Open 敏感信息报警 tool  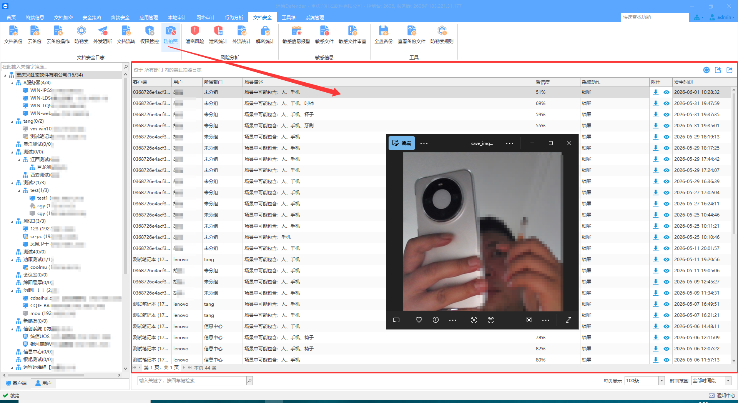(x=296, y=35)
